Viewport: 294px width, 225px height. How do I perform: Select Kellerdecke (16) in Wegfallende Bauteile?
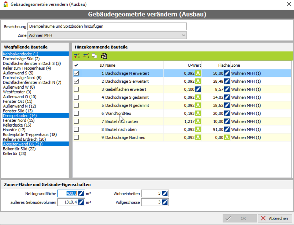click(x=17, y=125)
